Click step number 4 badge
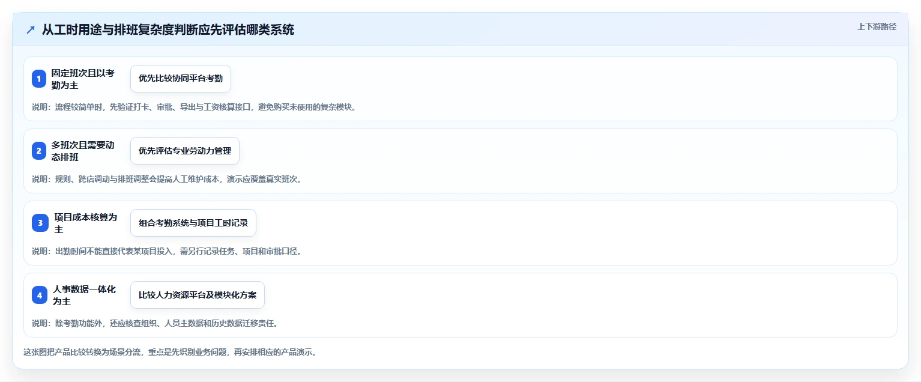Image resolution: width=921 pixels, height=382 pixels. 40,295
